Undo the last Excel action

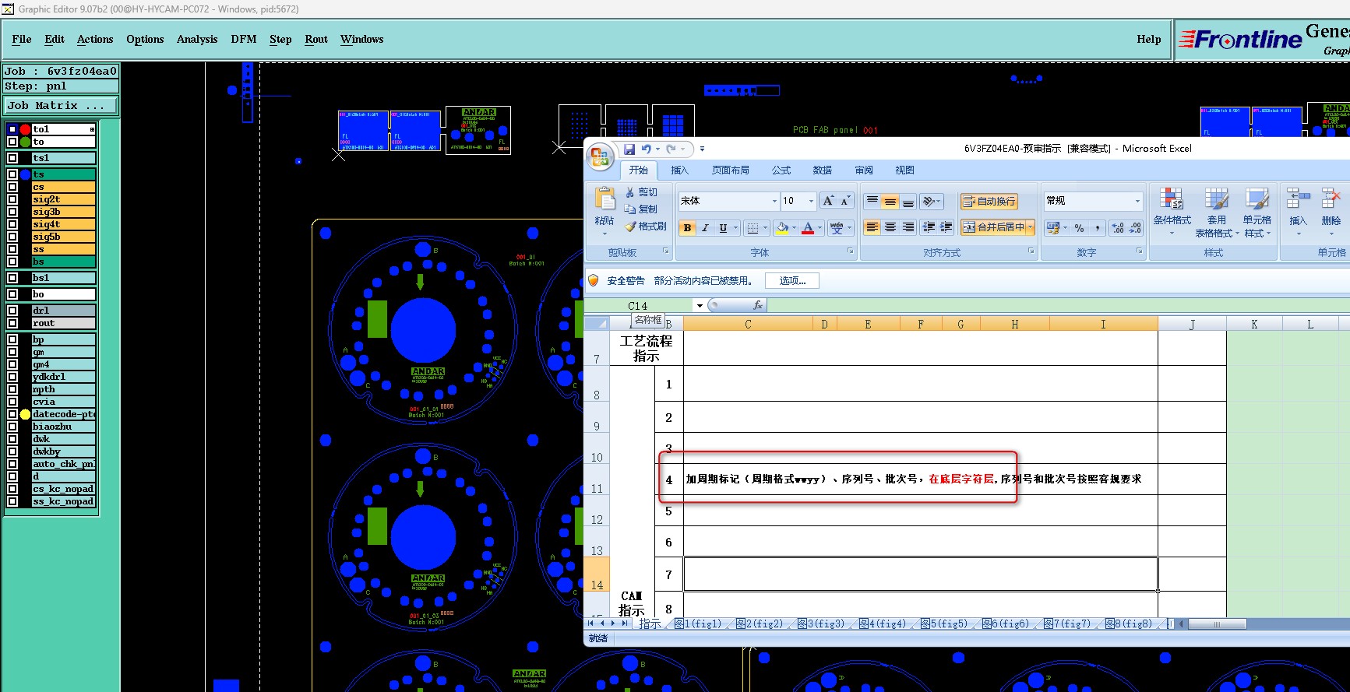click(646, 149)
